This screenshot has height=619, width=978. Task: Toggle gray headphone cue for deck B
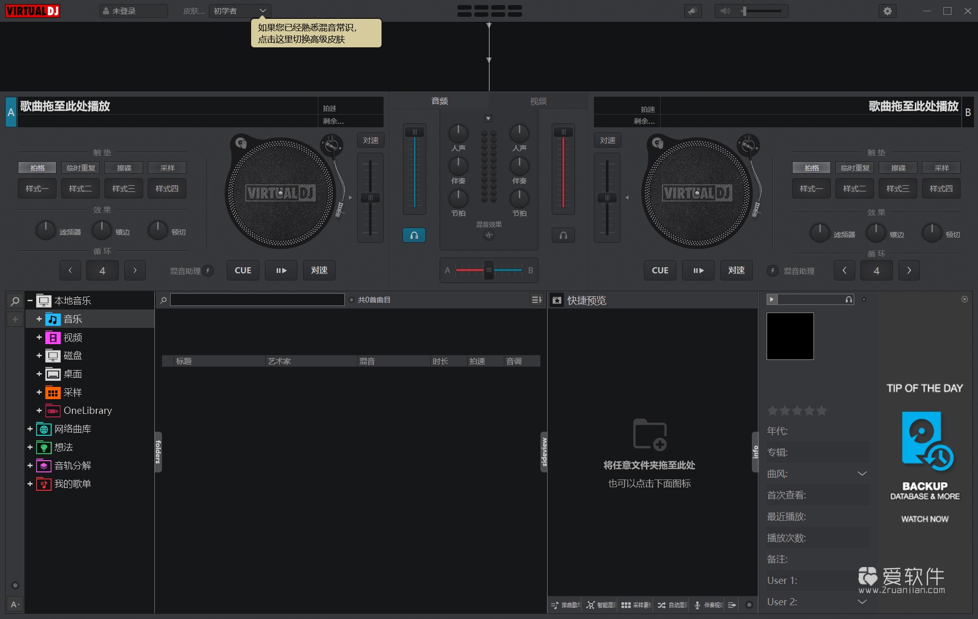click(x=563, y=235)
